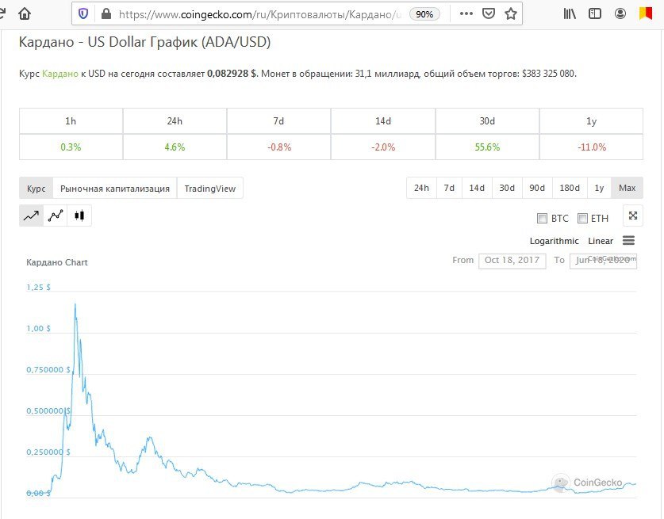Focus the coingecko.com address bar
664x519 pixels.
pos(259,14)
